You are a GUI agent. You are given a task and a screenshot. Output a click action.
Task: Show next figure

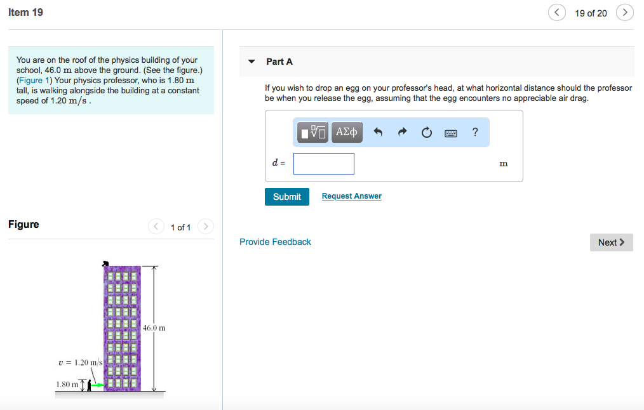tap(206, 227)
